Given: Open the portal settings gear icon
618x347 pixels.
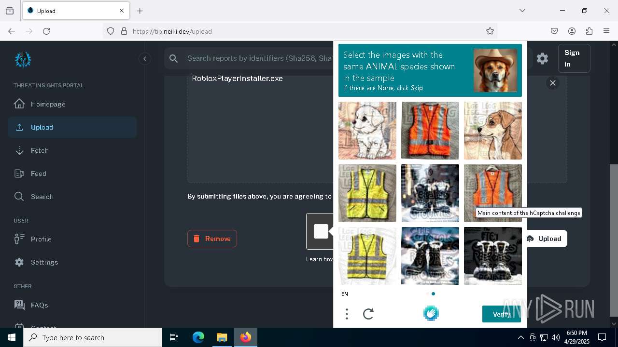Looking at the screenshot, I should coord(542,58).
